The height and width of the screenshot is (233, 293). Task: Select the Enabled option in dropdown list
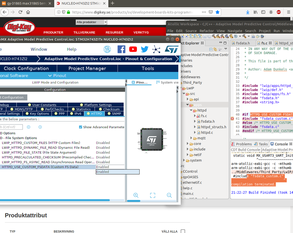tap(118, 172)
